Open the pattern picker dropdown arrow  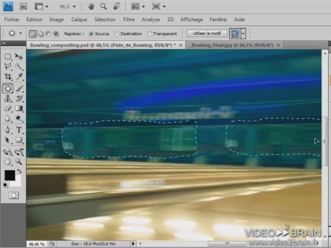243,34
